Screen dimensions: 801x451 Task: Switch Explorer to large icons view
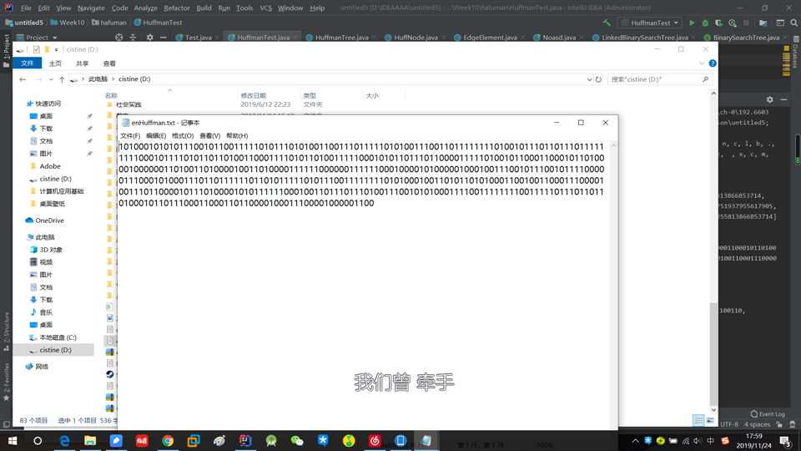[710, 420]
